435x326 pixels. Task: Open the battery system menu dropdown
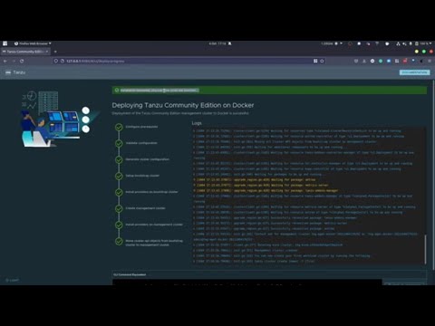423,43
